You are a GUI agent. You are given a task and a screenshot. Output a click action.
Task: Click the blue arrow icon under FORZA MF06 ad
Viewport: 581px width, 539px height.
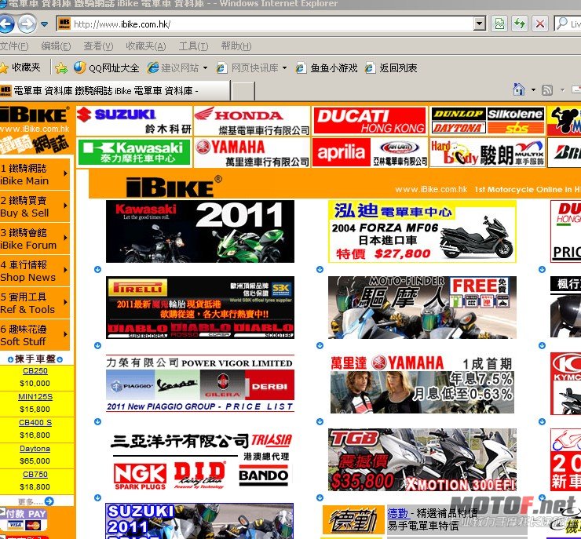click(320, 270)
